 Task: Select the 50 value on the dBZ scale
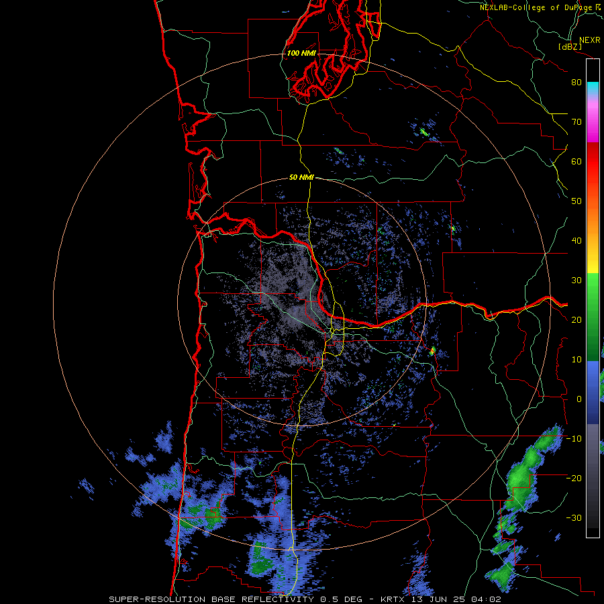(x=576, y=201)
